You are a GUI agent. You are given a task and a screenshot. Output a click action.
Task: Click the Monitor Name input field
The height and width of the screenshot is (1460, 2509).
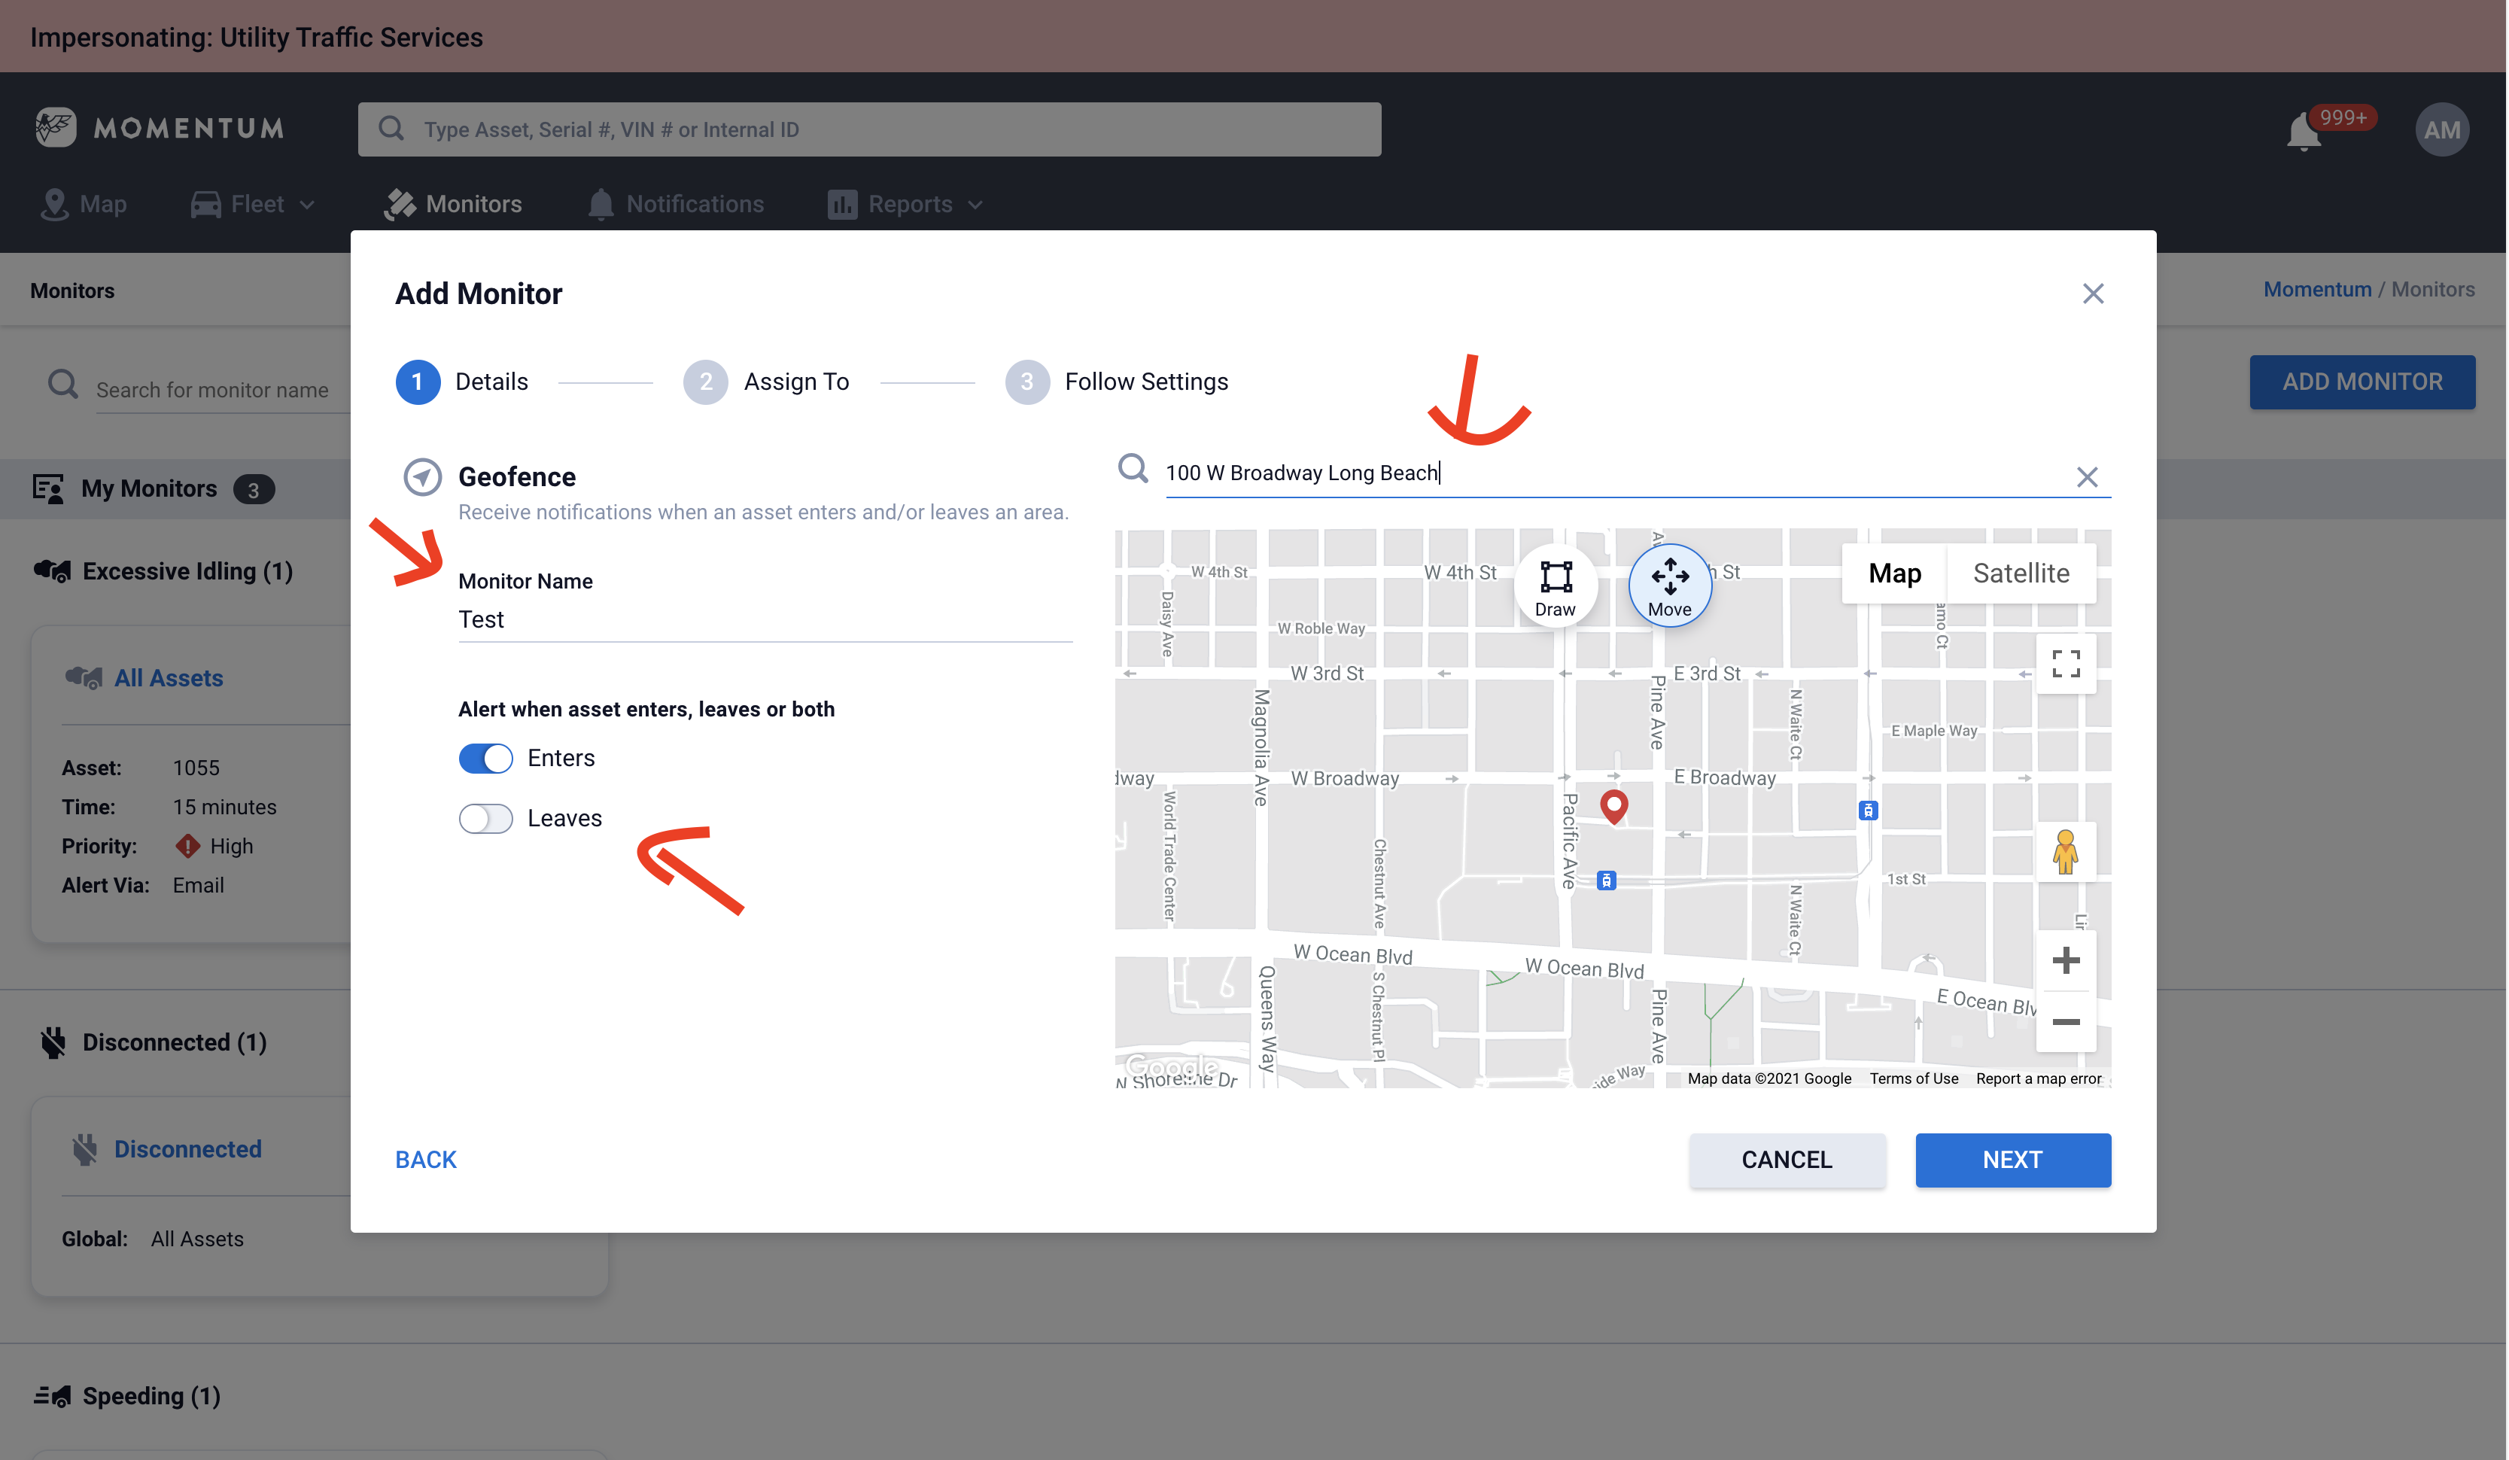point(764,619)
